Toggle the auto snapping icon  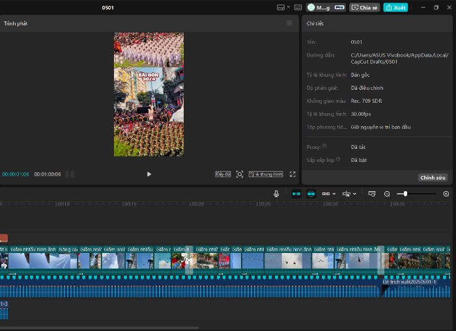[311, 194]
